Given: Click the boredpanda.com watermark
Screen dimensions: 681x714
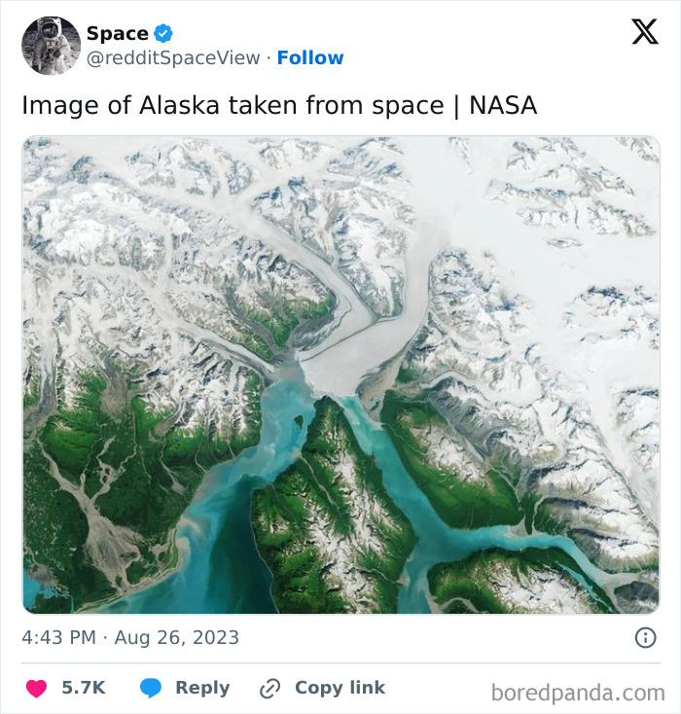Looking at the screenshot, I should point(578,693).
